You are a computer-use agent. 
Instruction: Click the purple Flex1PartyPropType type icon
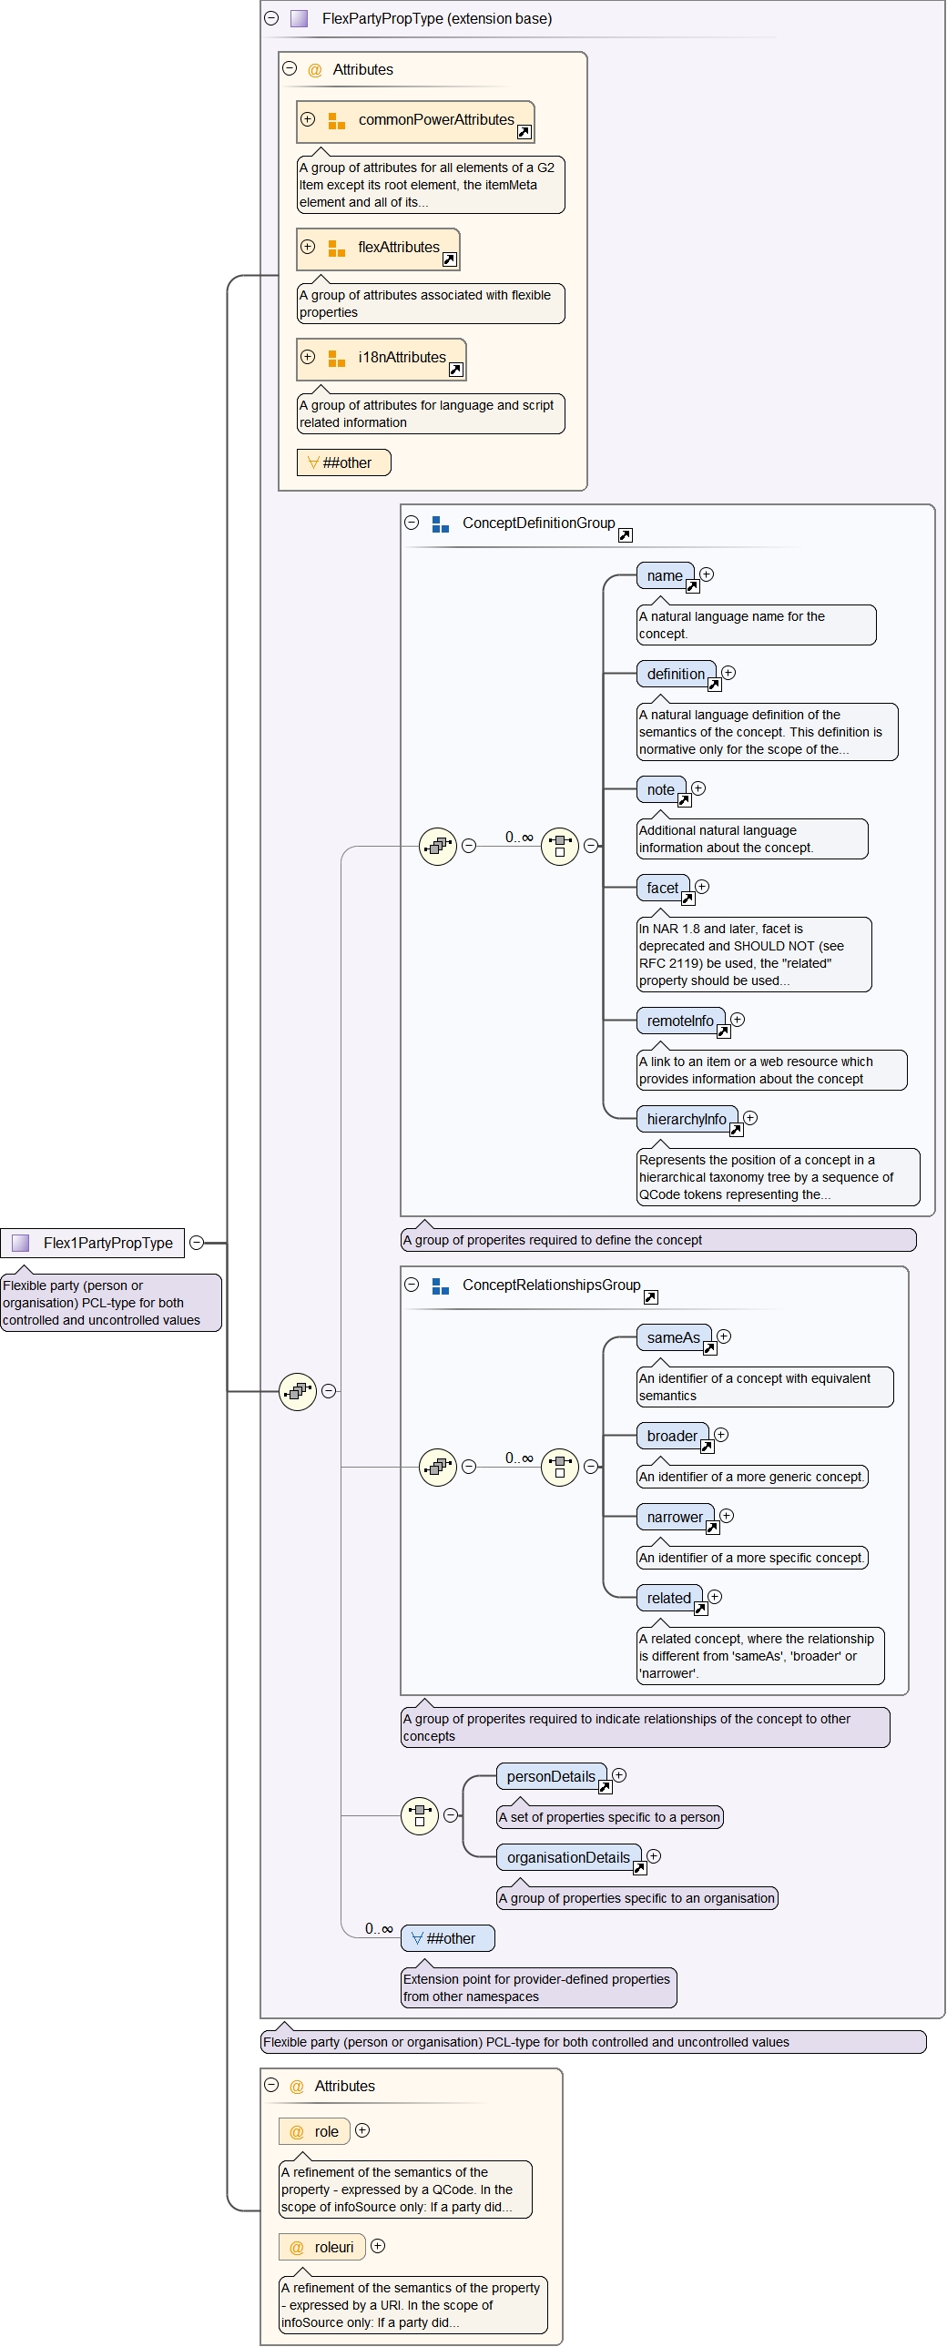[20, 1243]
